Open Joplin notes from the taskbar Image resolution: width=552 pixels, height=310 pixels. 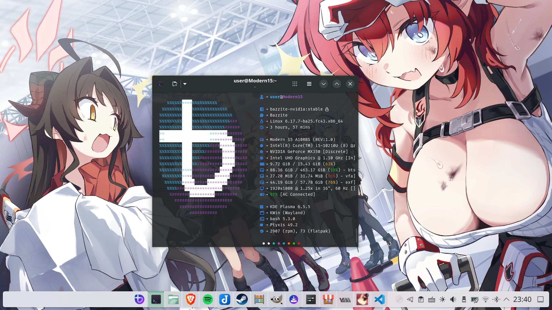(225, 299)
